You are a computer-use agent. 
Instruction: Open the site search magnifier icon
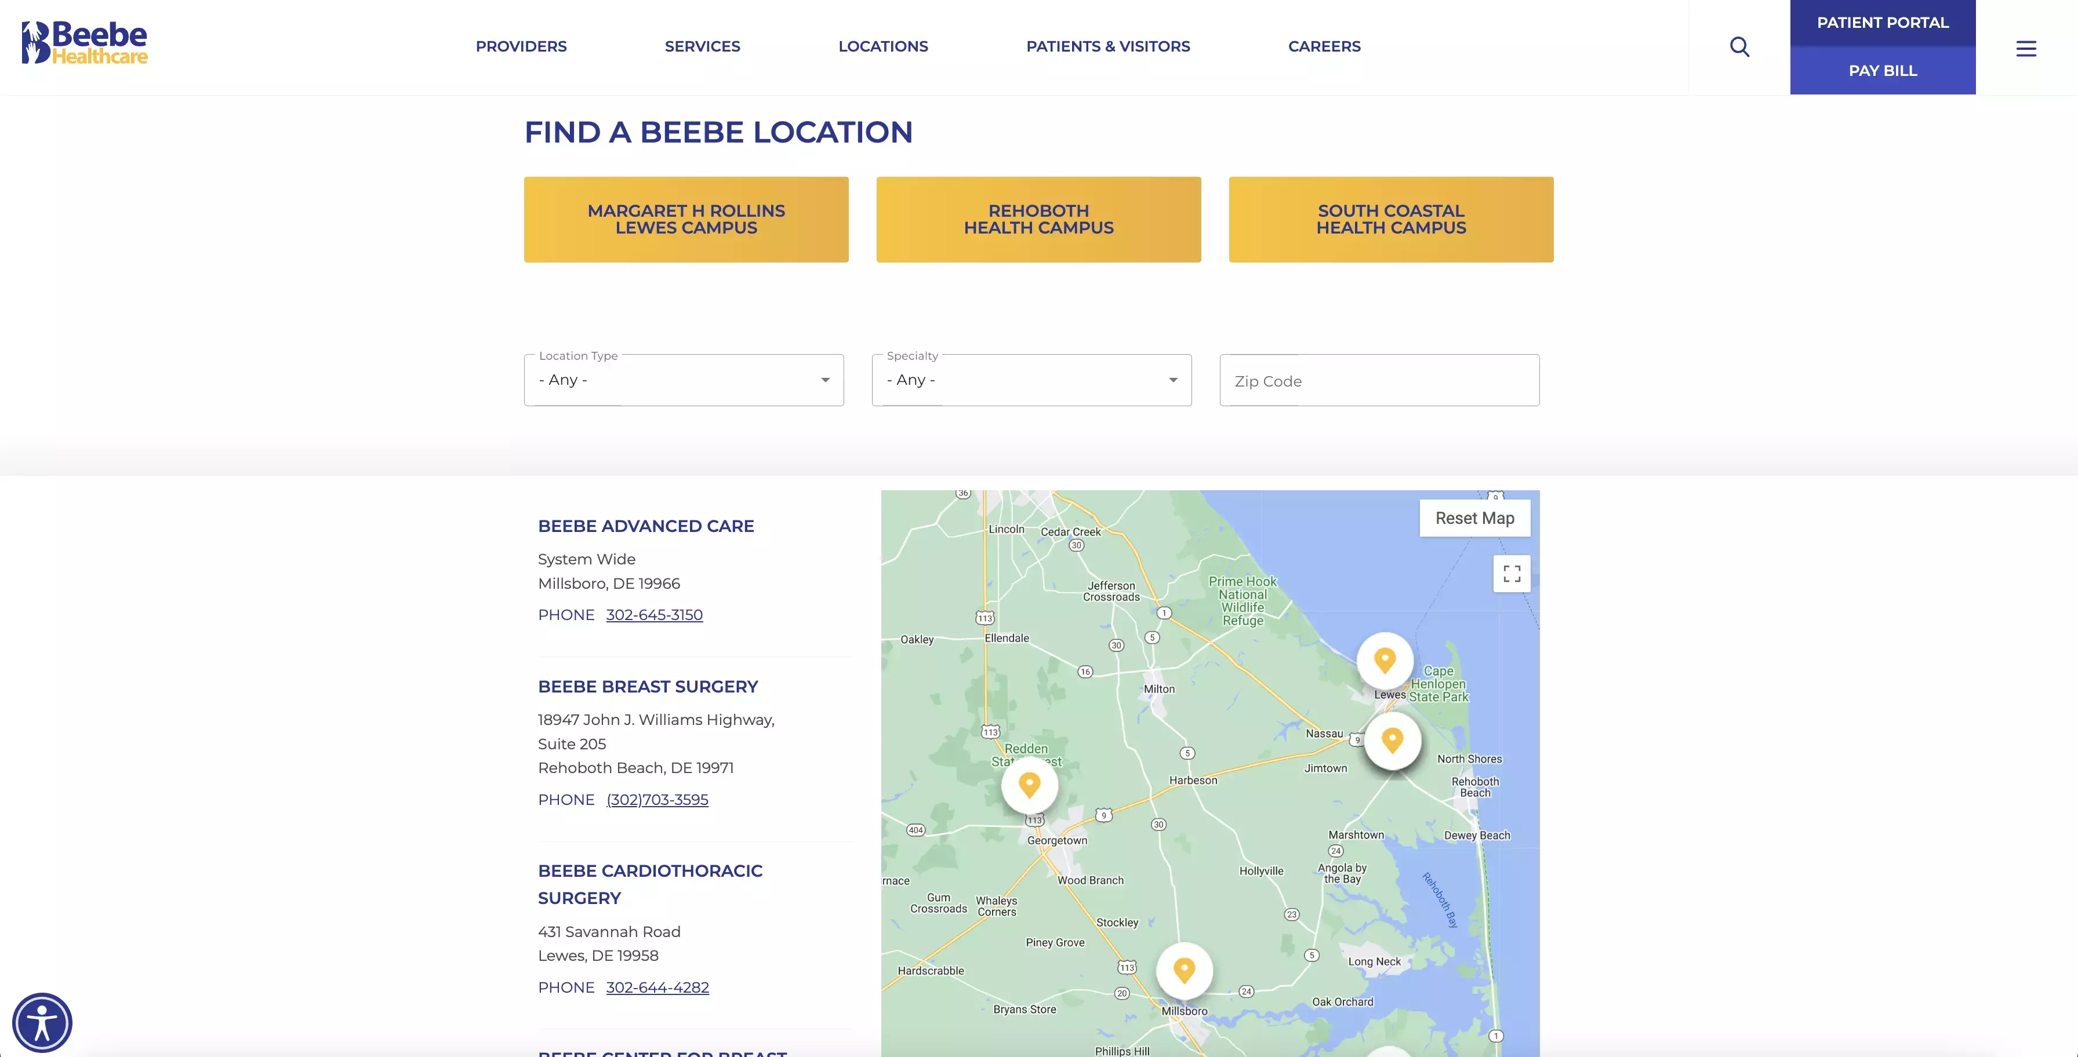(x=1739, y=47)
